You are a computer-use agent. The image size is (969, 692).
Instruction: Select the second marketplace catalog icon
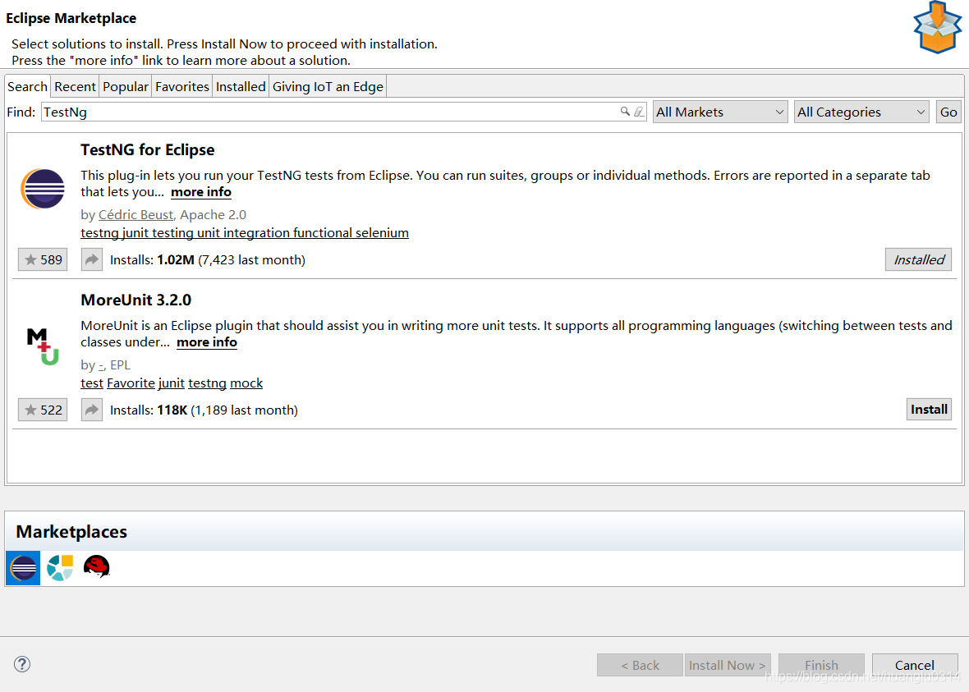pos(60,568)
